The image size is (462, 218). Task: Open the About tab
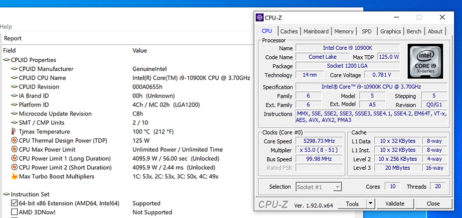point(435,31)
